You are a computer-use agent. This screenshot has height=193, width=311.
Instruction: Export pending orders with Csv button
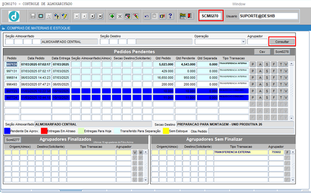(262, 52)
